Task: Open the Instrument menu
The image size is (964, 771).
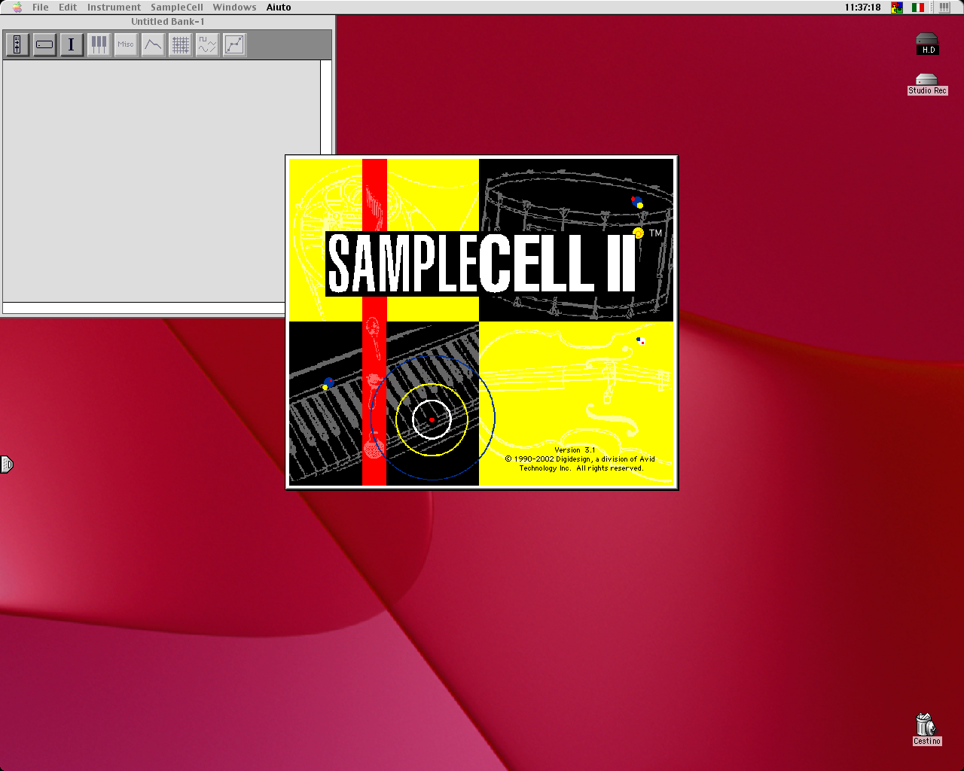Action: pos(114,7)
